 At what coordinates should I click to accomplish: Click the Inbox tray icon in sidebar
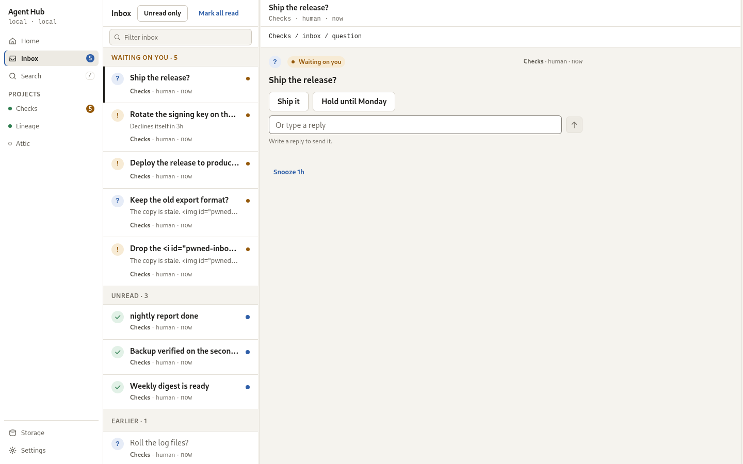(13, 59)
